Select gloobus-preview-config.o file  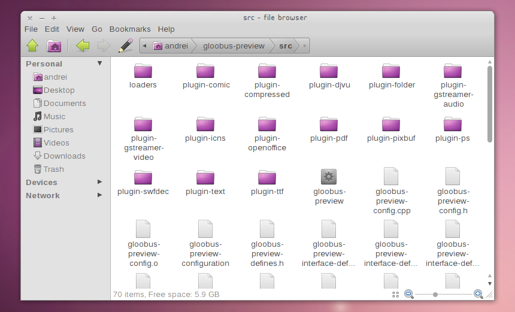click(x=144, y=244)
